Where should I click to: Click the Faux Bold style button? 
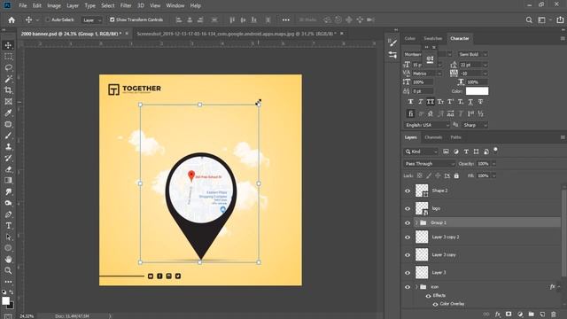[410, 102]
